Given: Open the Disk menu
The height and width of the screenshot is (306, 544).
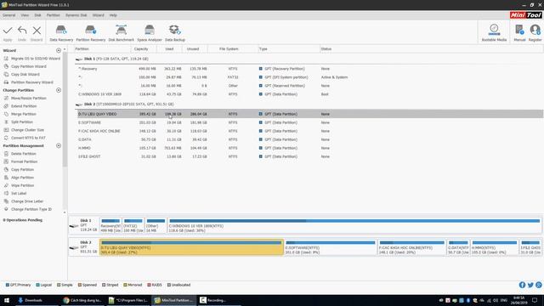Looking at the screenshot, I should [37, 15].
